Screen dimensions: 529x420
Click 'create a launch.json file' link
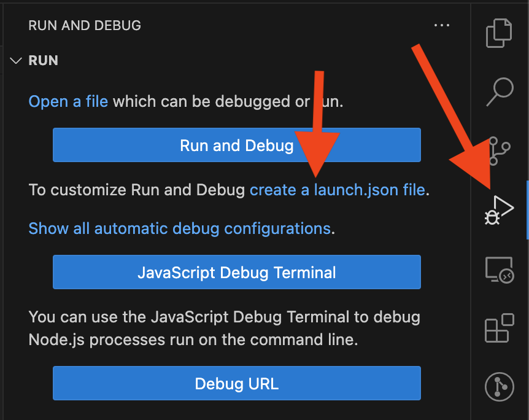pos(337,190)
